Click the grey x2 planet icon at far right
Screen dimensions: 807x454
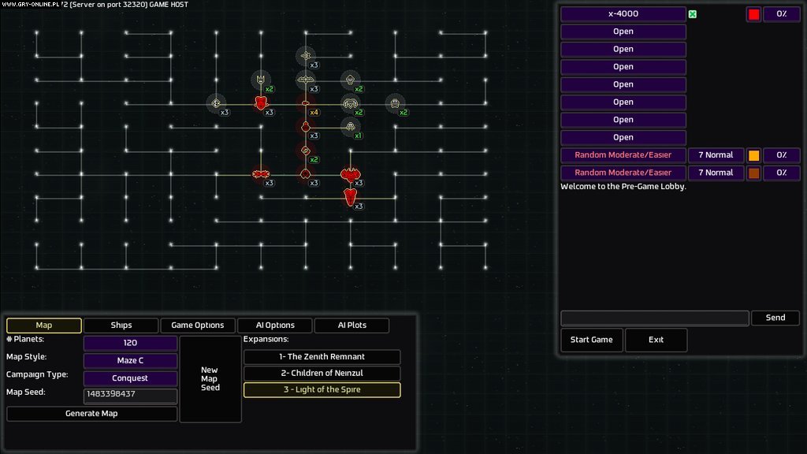click(395, 104)
